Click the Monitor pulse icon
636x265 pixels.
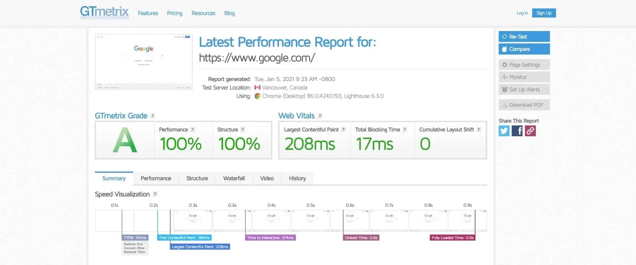point(505,77)
